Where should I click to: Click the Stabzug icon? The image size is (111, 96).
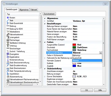[x=8, y=26]
